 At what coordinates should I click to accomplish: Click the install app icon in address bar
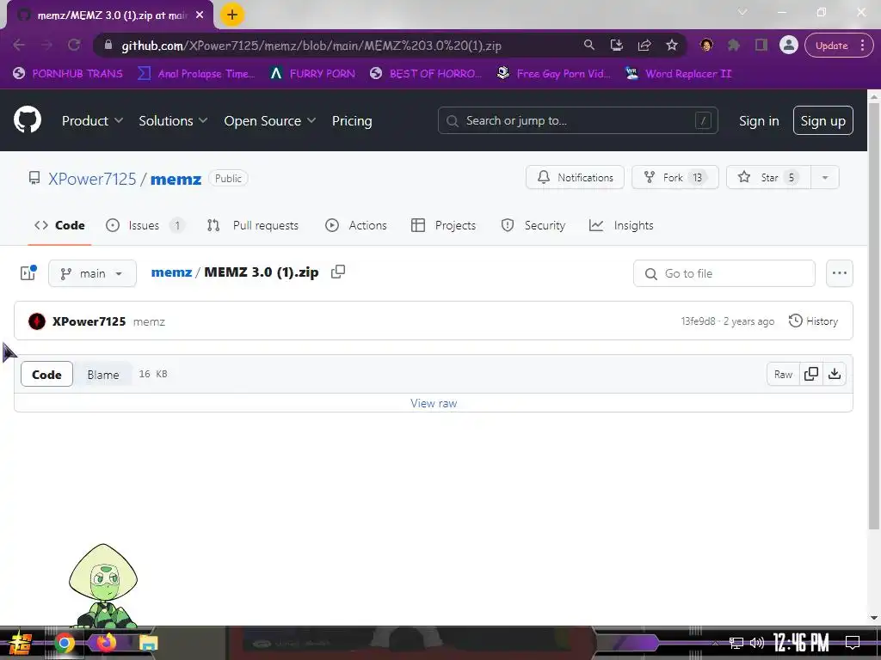[616, 45]
